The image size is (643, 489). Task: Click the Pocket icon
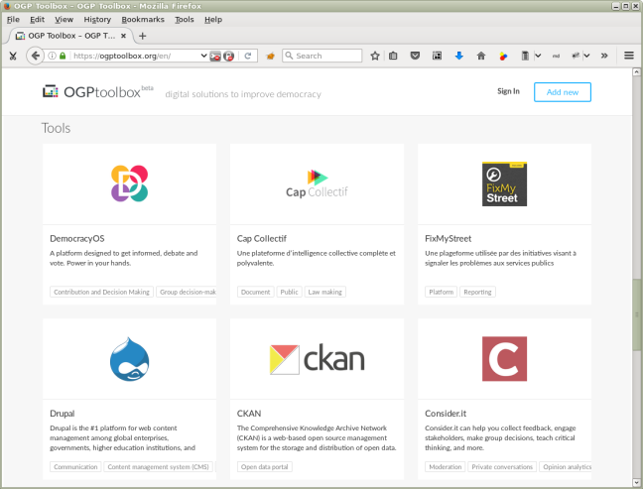point(415,56)
